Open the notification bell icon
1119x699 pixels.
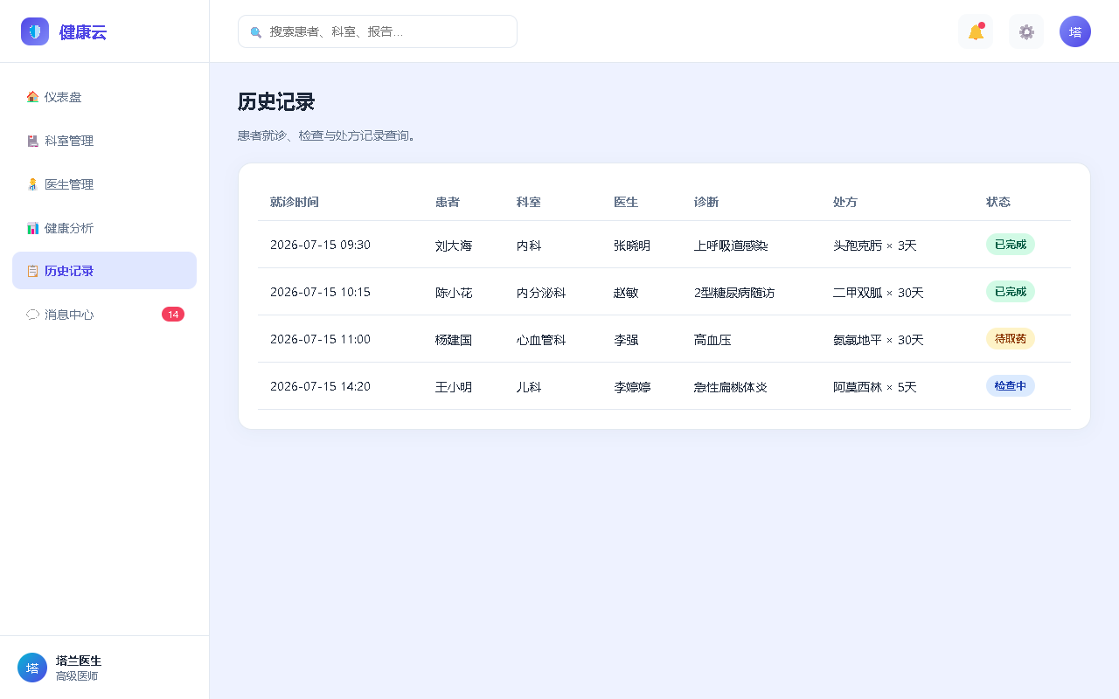[976, 31]
